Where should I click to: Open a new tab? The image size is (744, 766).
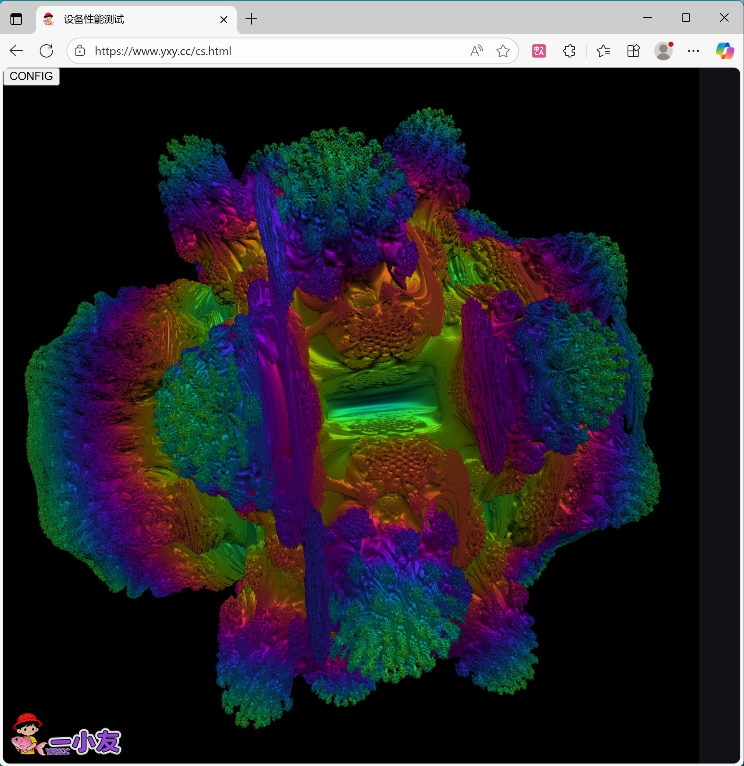click(x=251, y=19)
